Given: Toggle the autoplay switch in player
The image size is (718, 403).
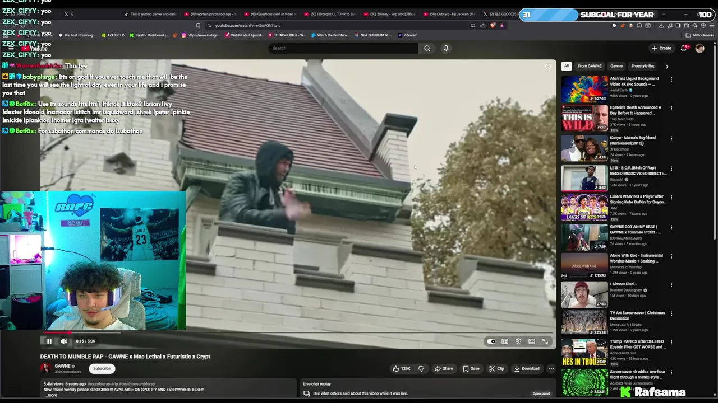Looking at the screenshot, I should click(491, 341).
